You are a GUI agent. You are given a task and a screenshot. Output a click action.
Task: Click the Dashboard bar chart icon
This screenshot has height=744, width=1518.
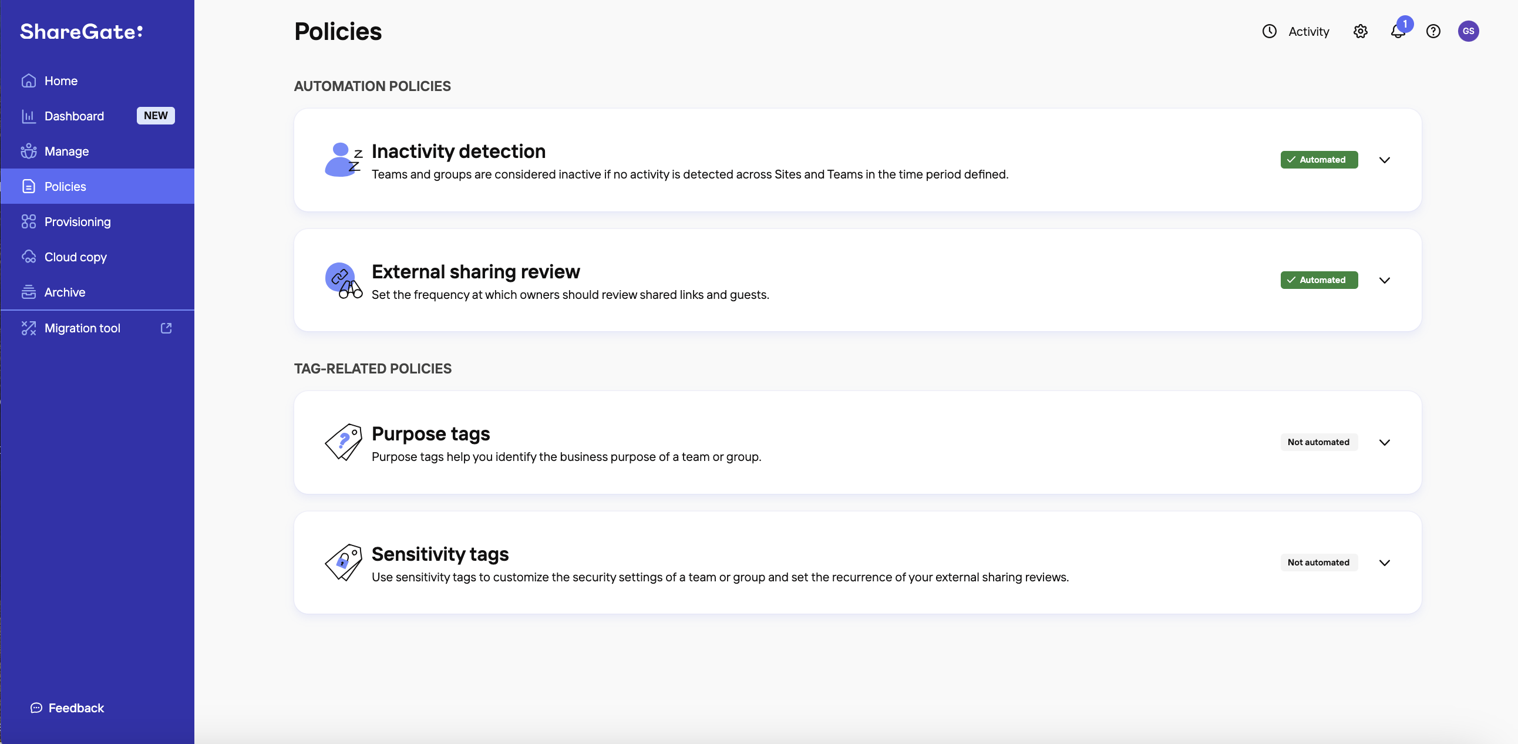tap(29, 116)
